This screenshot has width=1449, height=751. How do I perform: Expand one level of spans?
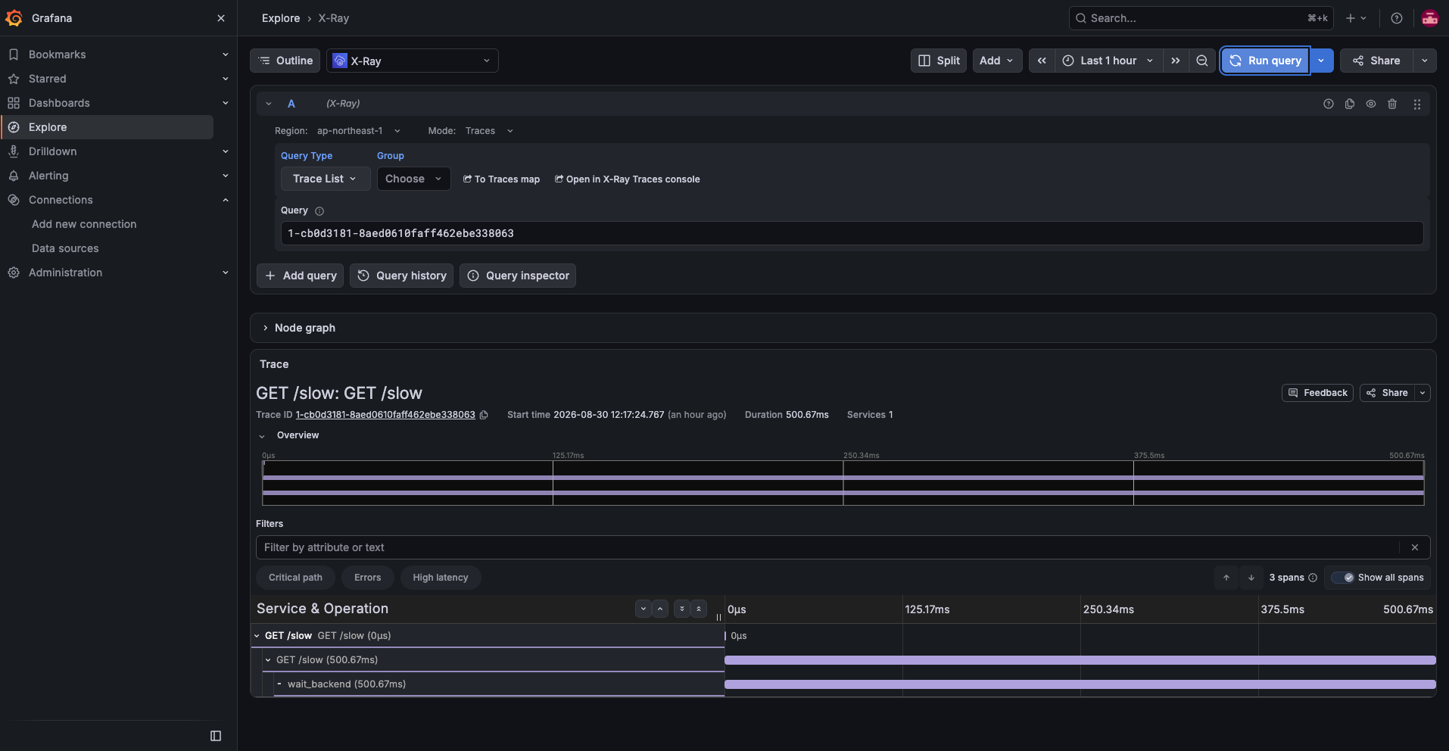643,609
